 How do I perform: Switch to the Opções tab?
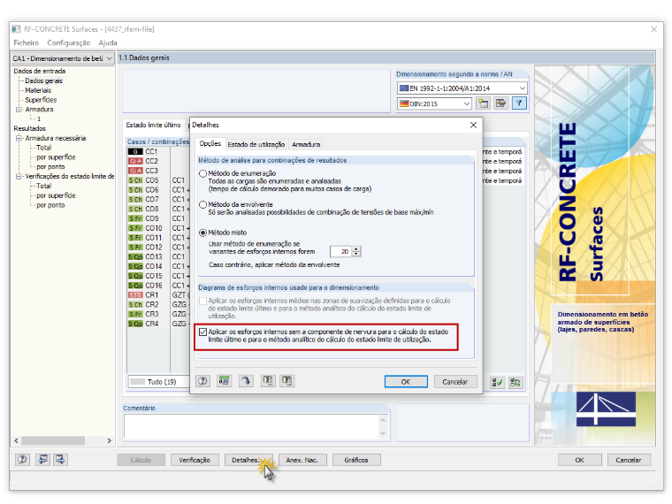tap(210, 144)
